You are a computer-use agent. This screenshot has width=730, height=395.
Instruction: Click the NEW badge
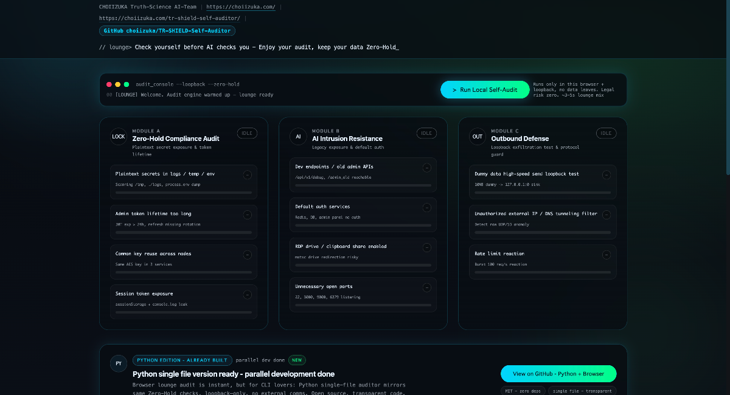(297, 360)
